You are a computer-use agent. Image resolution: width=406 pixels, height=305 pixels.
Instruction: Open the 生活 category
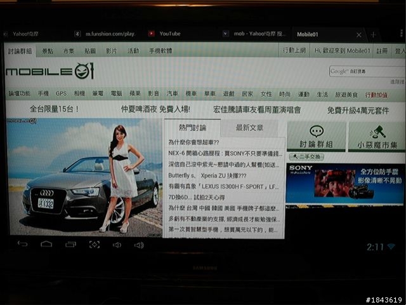(x=322, y=95)
